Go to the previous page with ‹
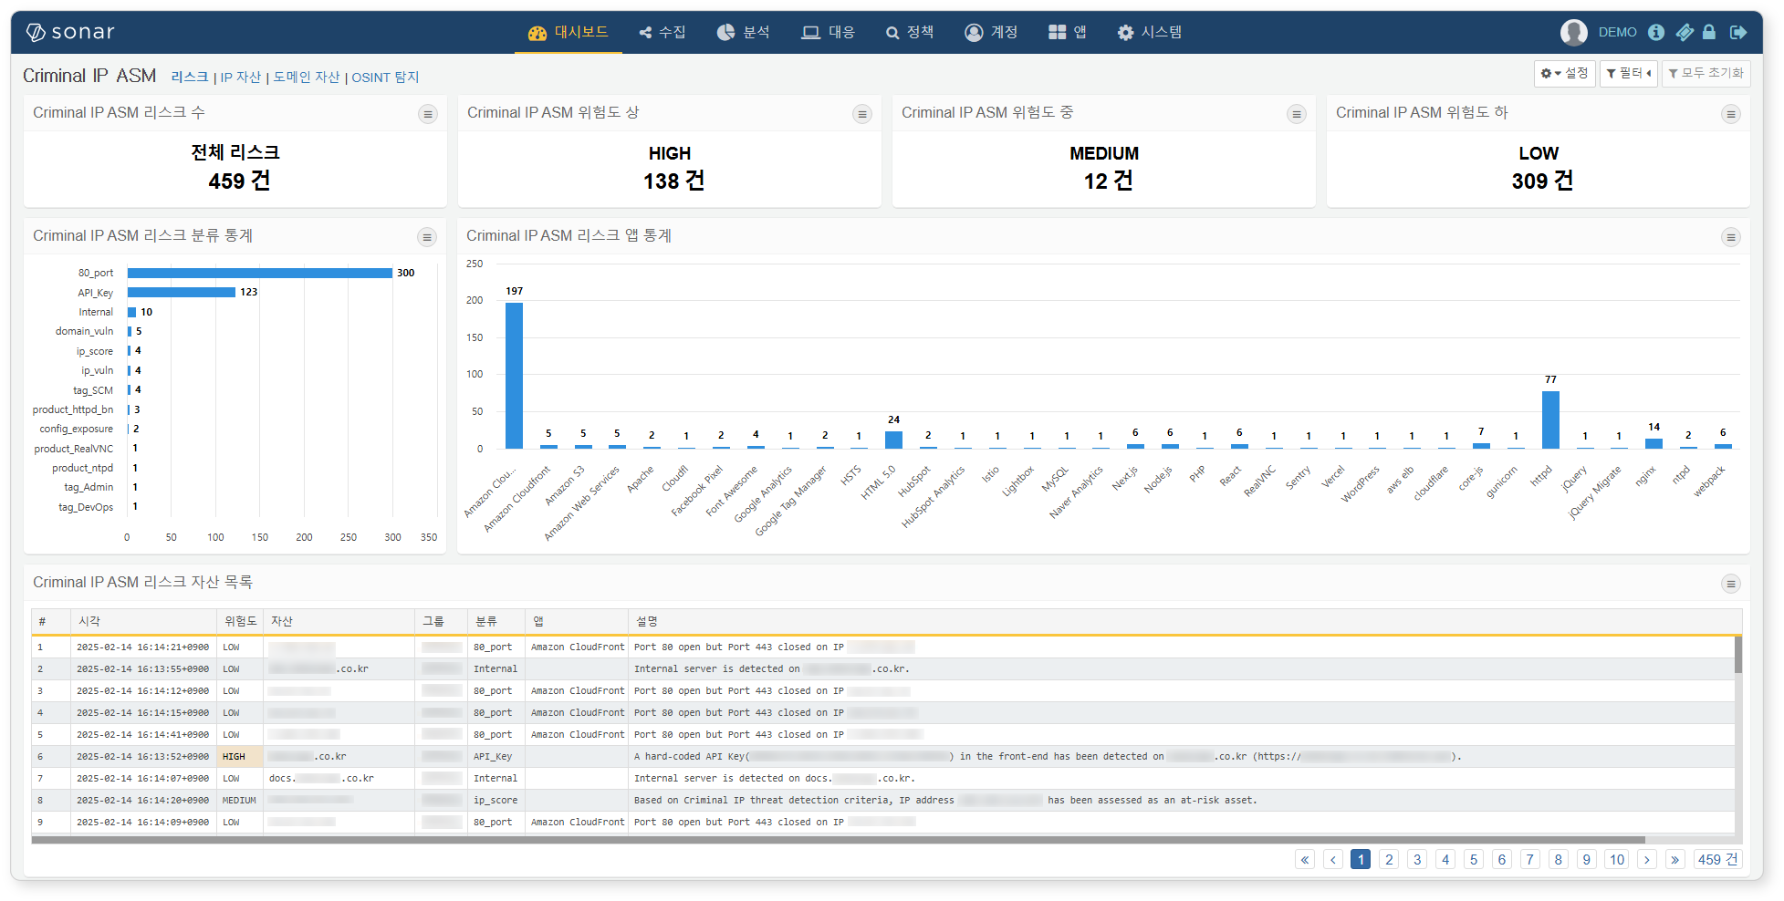The image size is (1784, 901). point(1333,860)
